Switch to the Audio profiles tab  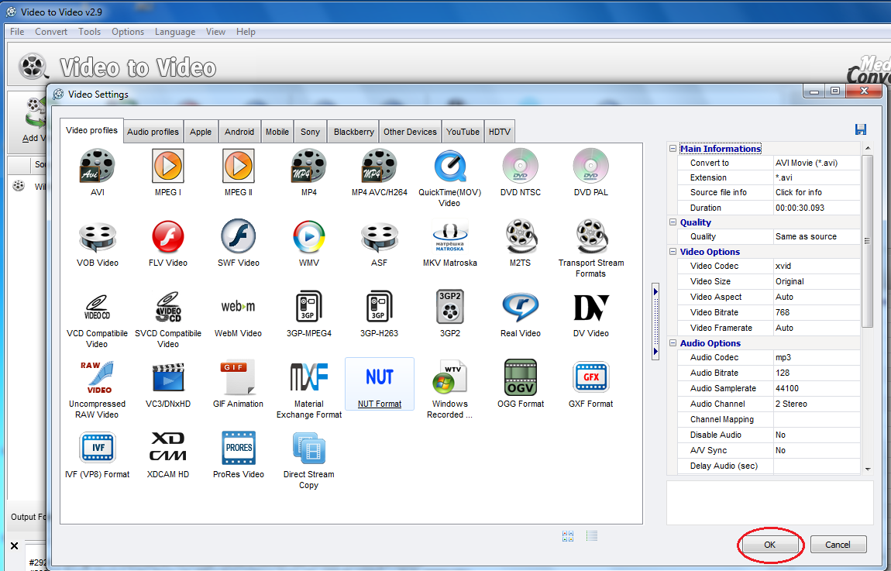click(153, 132)
